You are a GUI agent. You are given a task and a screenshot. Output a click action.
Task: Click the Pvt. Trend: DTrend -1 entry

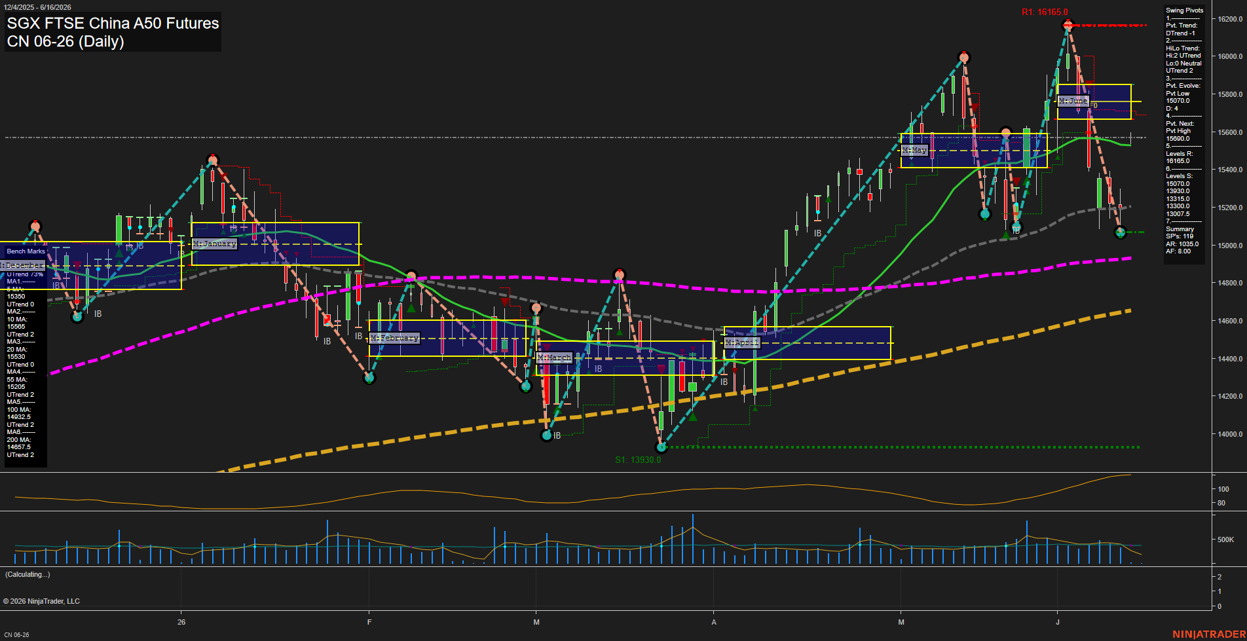1182,29
